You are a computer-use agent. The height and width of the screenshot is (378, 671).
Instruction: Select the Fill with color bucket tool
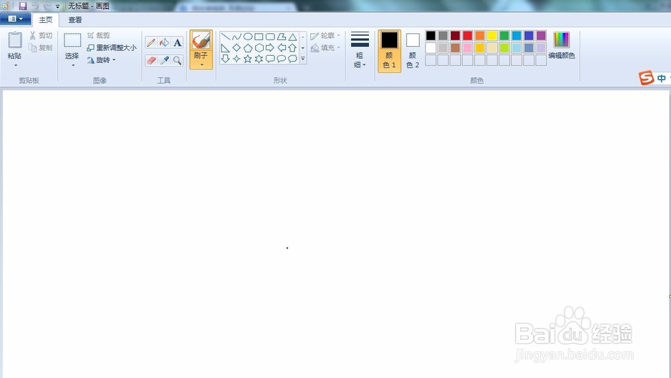tap(164, 43)
